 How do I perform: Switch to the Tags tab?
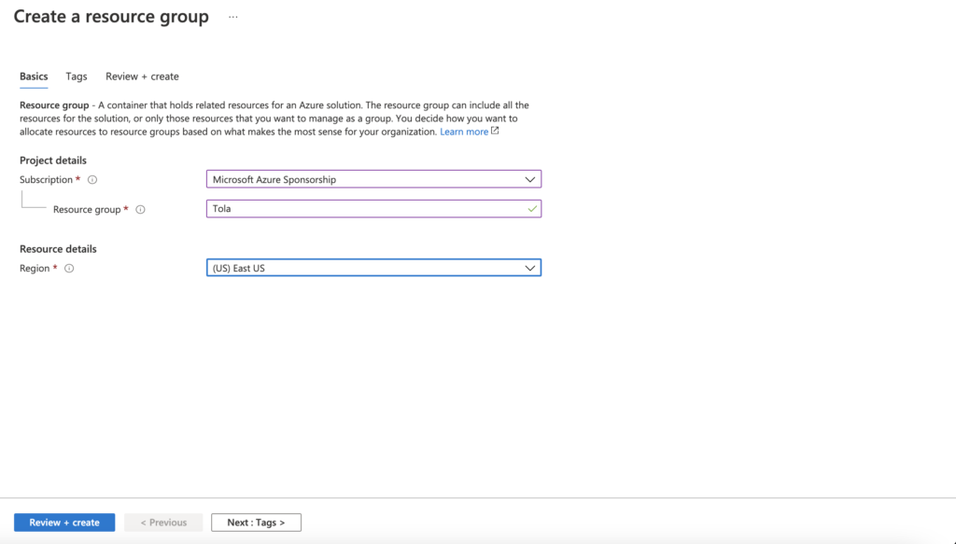coord(77,77)
